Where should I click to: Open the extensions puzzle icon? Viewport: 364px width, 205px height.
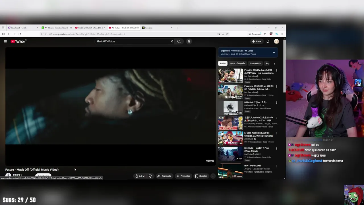click(x=265, y=34)
